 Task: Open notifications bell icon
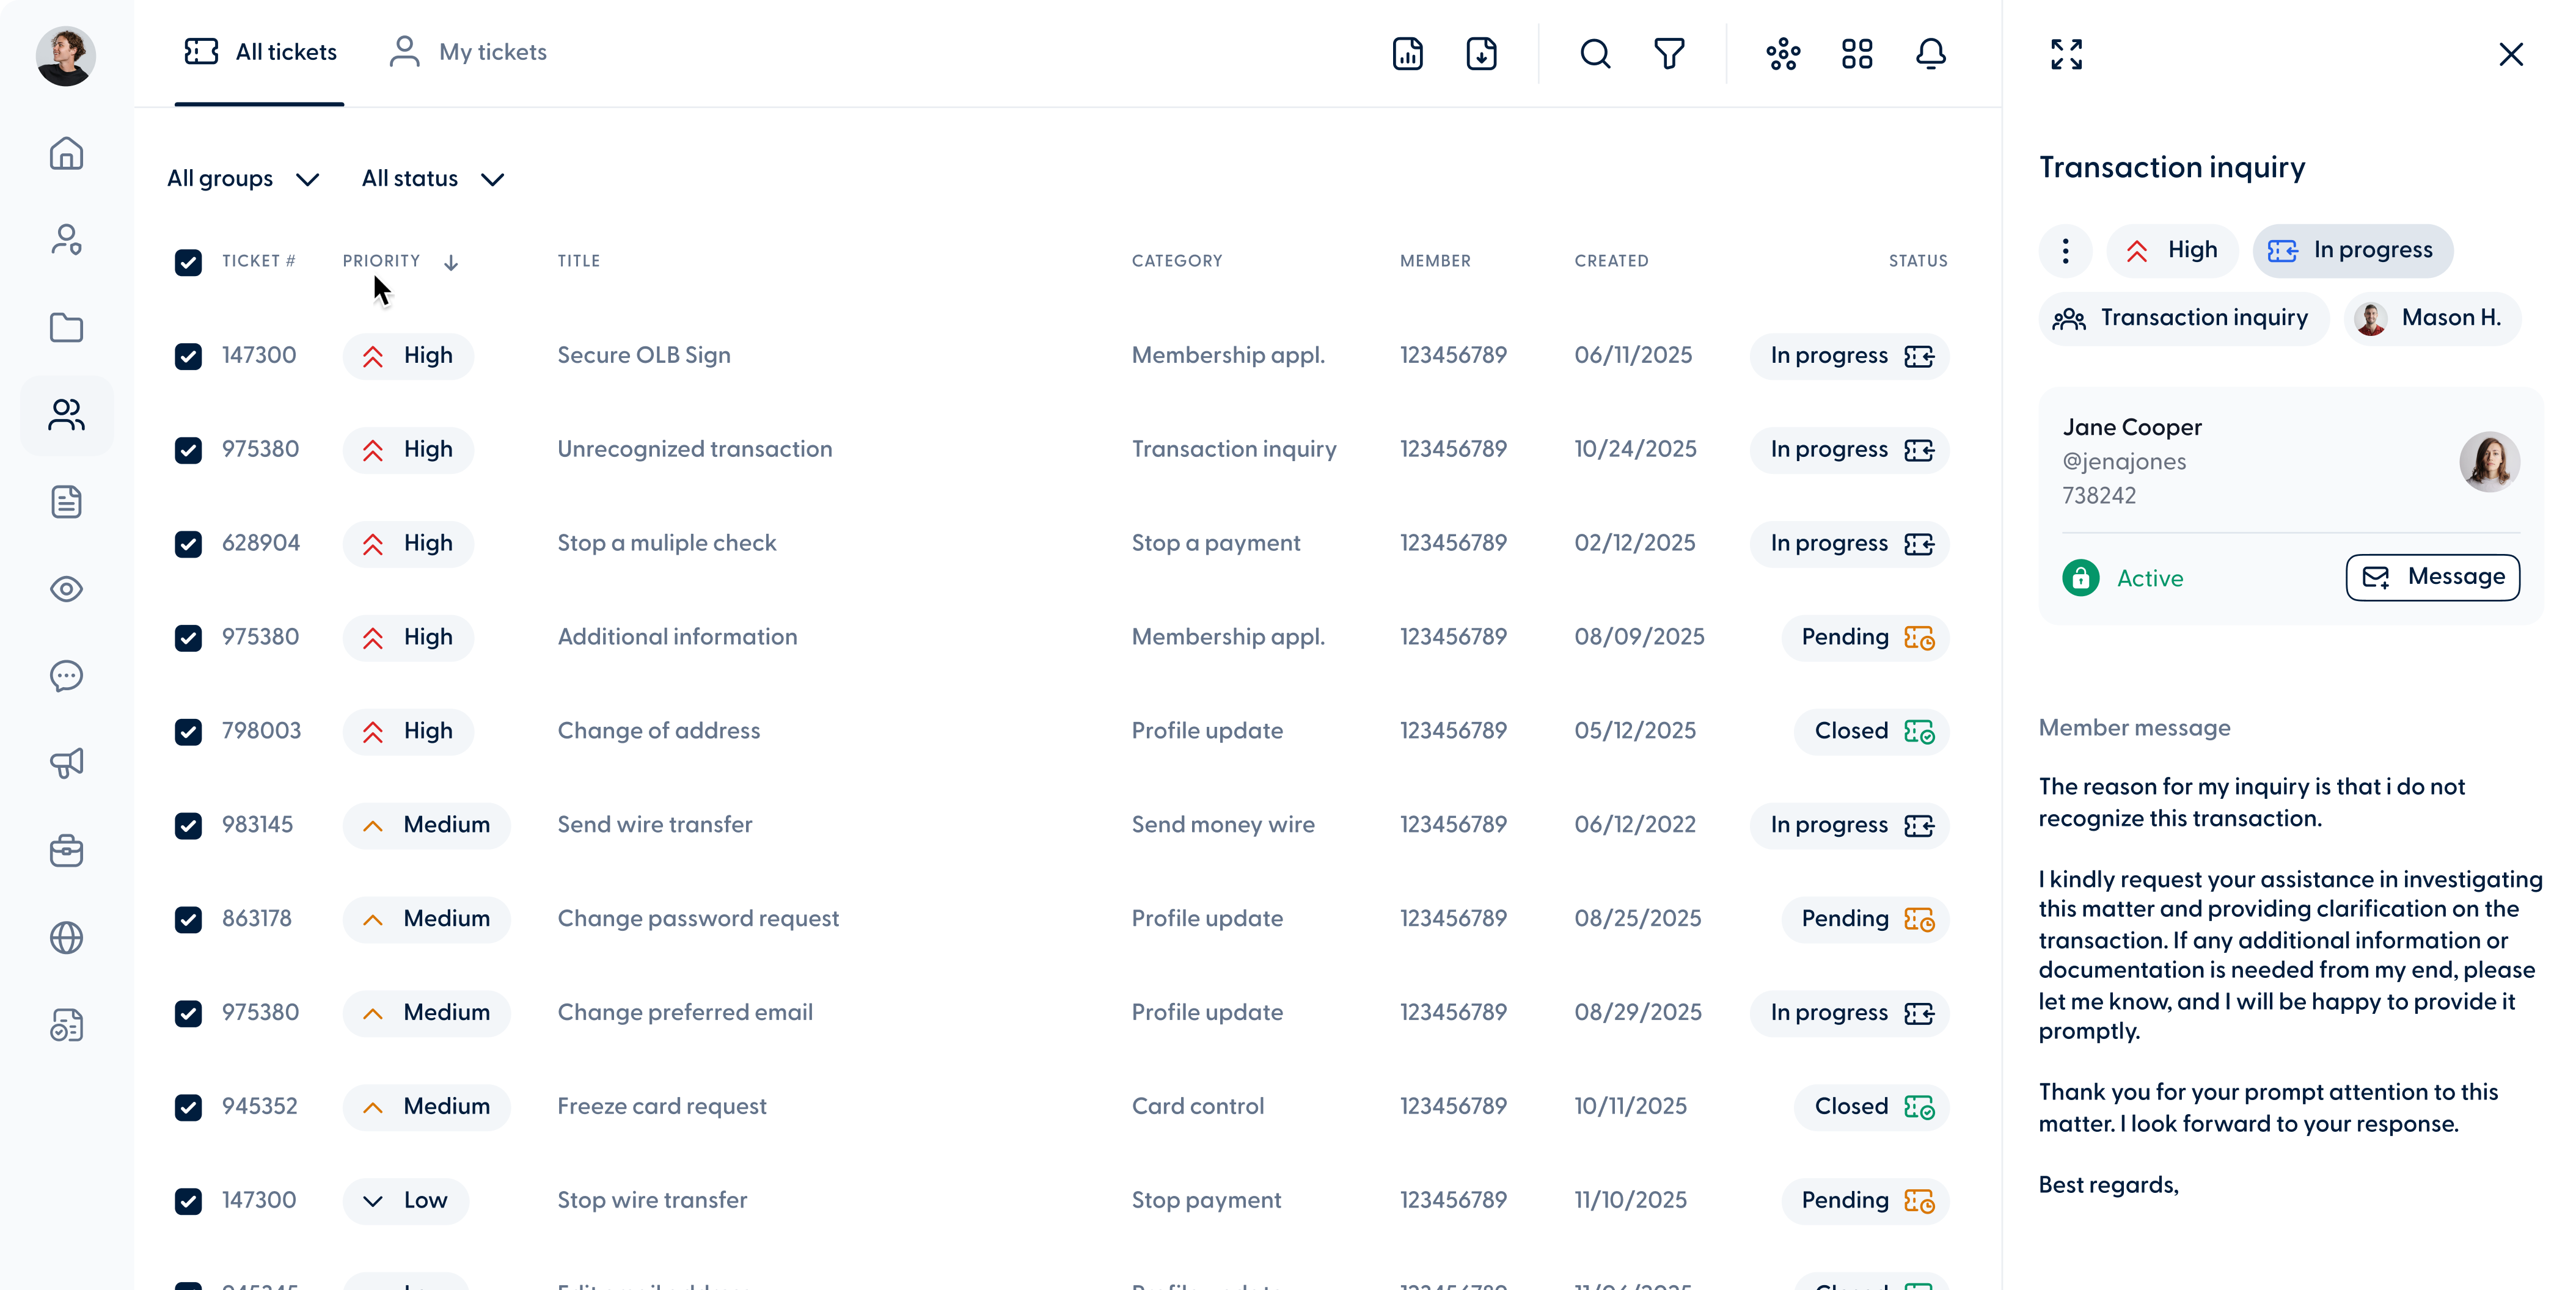point(1931,53)
